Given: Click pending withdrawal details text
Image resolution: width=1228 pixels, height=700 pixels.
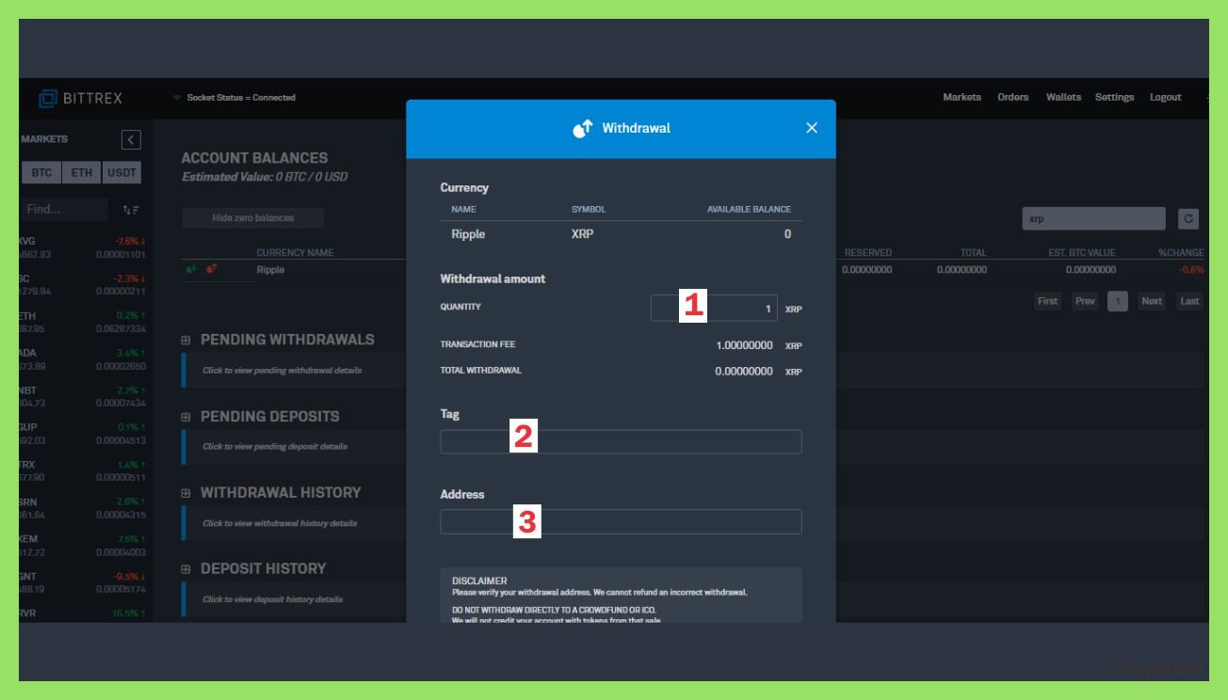Looking at the screenshot, I should point(282,371).
